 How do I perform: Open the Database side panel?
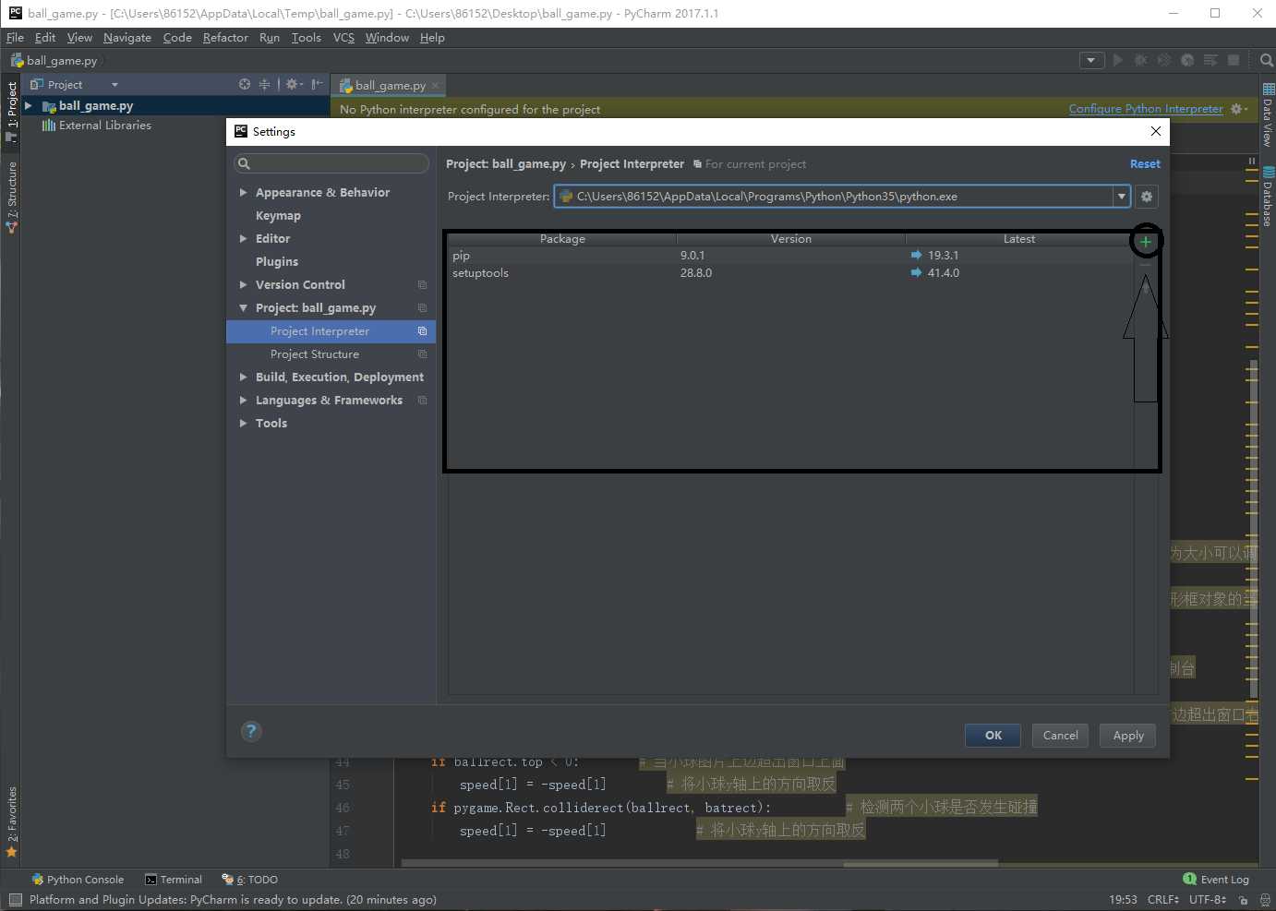coord(1268,197)
